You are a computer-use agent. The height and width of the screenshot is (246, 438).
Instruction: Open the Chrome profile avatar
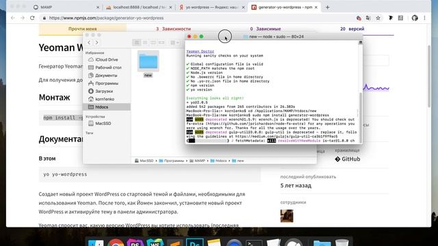pyautogui.click(x=415, y=18)
